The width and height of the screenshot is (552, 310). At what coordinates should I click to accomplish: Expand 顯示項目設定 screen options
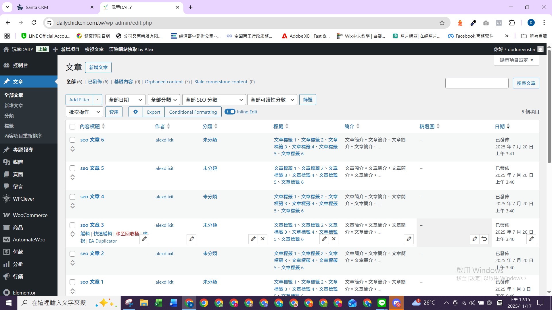(x=516, y=60)
